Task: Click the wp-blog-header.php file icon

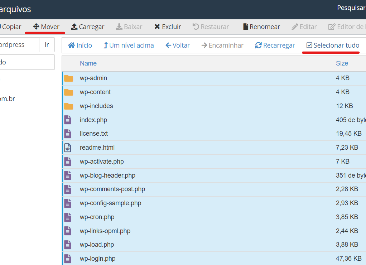Action: click(x=68, y=175)
